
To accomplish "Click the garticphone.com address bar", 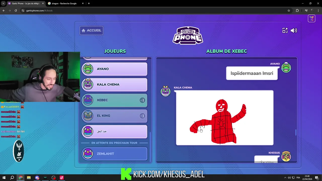I will point(156,11).
